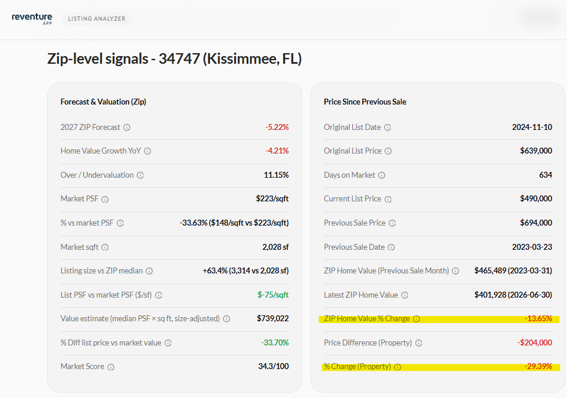
Task: Click the Reventure App logo
Action: click(32, 19)
